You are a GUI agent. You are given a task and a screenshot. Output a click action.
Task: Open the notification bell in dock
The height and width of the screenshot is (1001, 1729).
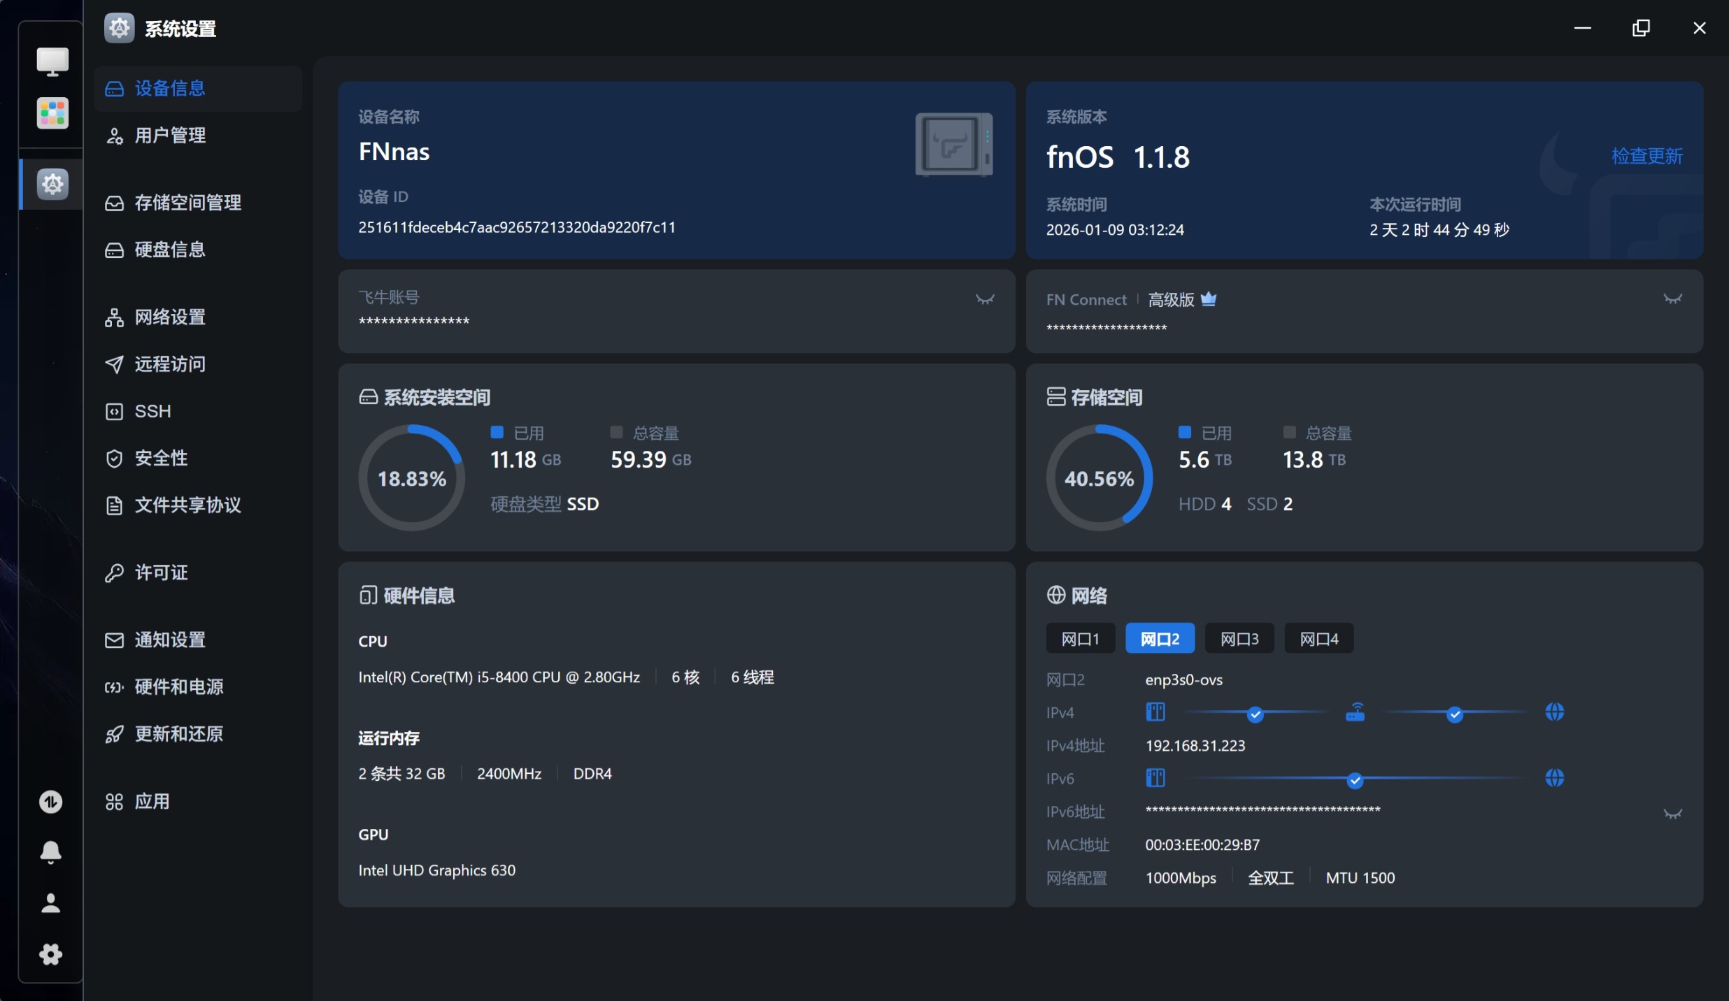click(x=50, y=852)
